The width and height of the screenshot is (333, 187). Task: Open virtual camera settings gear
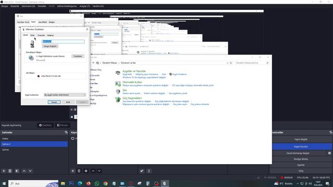329,153
